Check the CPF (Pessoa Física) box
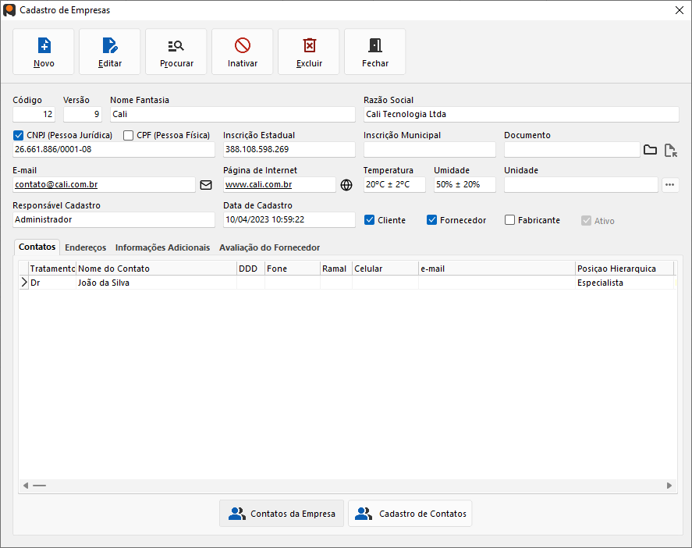The width and height of the screenshot is (692, 548). coord(129,135)
